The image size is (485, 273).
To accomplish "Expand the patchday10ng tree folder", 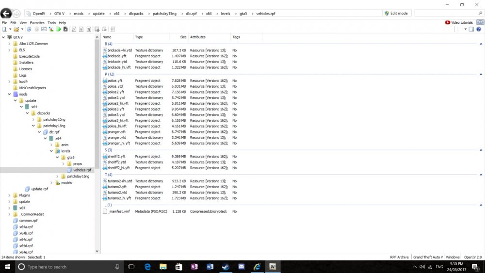I will (33, 119).
